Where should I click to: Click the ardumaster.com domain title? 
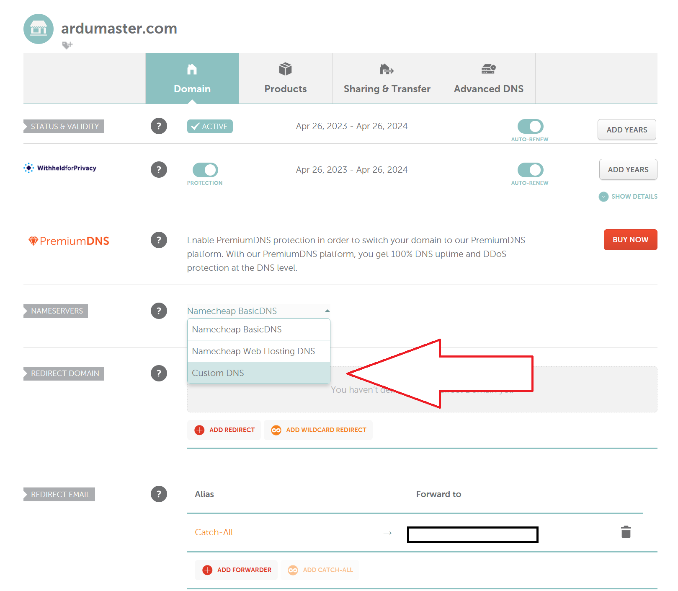pos(119,29)
